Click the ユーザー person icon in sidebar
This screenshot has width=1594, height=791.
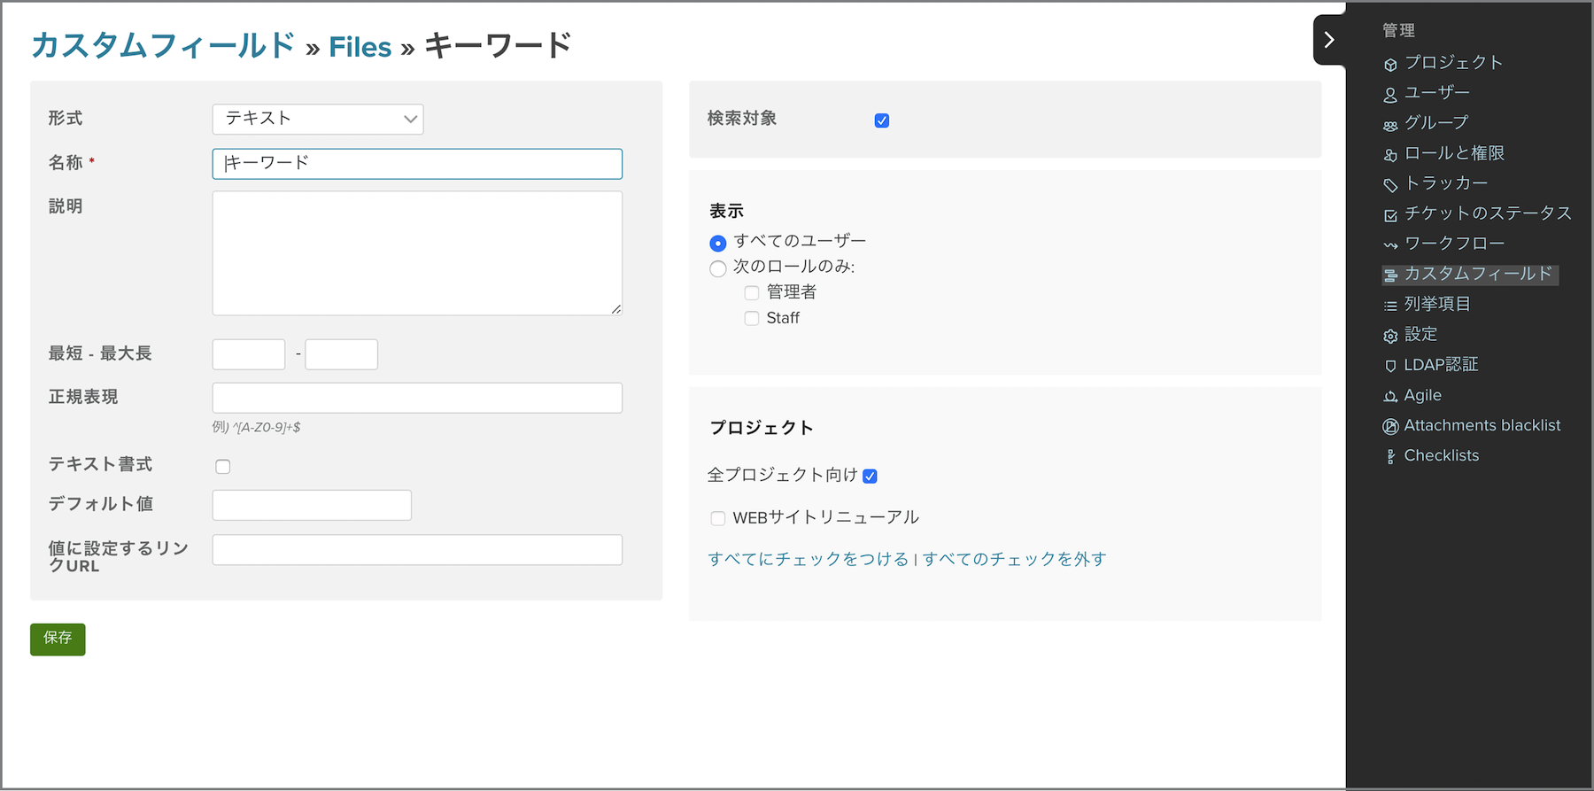pyautogui.click(x=1390, y=95)
